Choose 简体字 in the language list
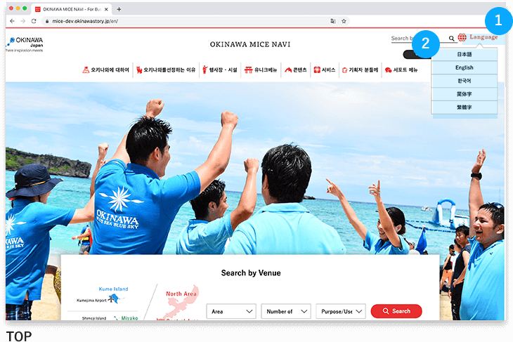Image resolution: width=513 pixels, height=342 pixels. coord(464,94)
